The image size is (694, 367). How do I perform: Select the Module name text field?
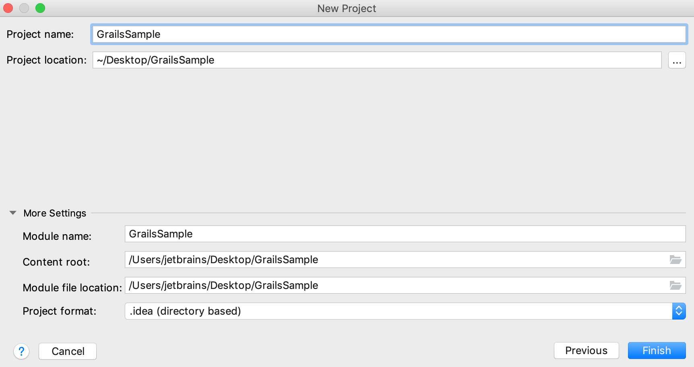405,234
